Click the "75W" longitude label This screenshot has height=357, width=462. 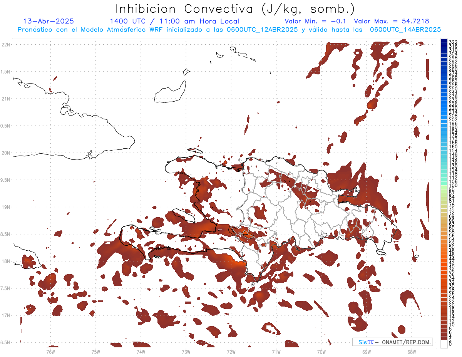[x=95, y=351]
